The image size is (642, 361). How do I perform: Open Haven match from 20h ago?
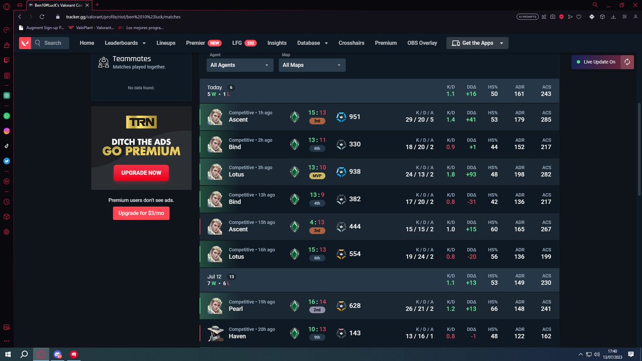pos(379,333)
